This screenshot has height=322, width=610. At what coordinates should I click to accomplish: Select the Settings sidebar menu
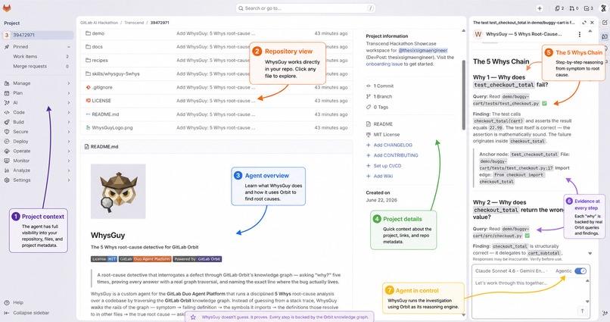click(38, 180)
